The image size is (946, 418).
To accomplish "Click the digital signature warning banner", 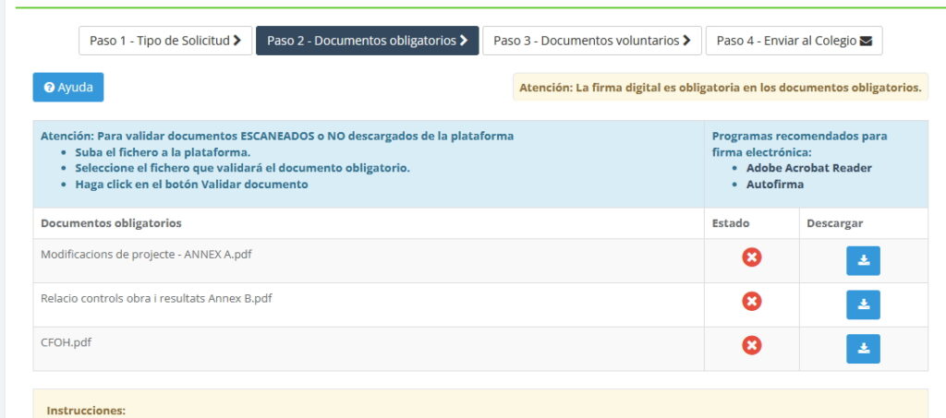I will [x=720, y=88].
